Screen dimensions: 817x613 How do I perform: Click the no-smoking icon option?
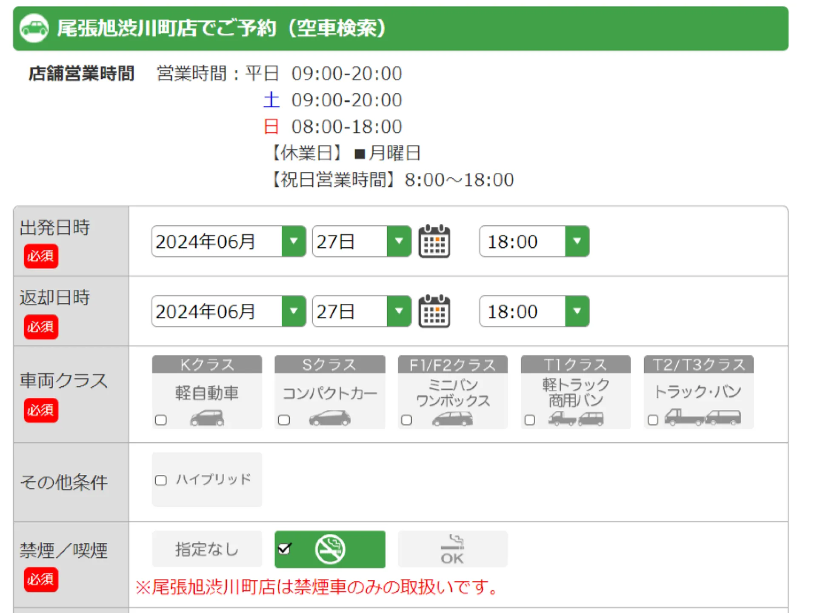pos(330,549)
